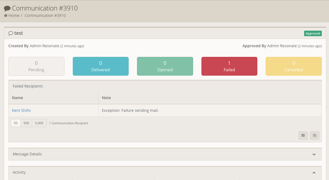This screenshot has height=180, width=329.
Task: Click the green Approved status badge
Action: (313, 33)
